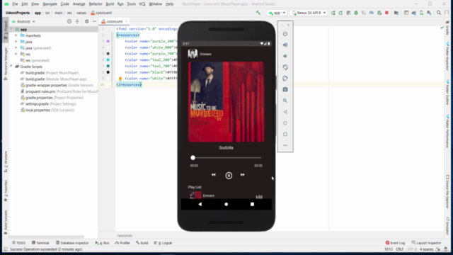Viewport: 453px width, 255px height.
Task: Open the Android project view dropdown
Action: [23, 21]
